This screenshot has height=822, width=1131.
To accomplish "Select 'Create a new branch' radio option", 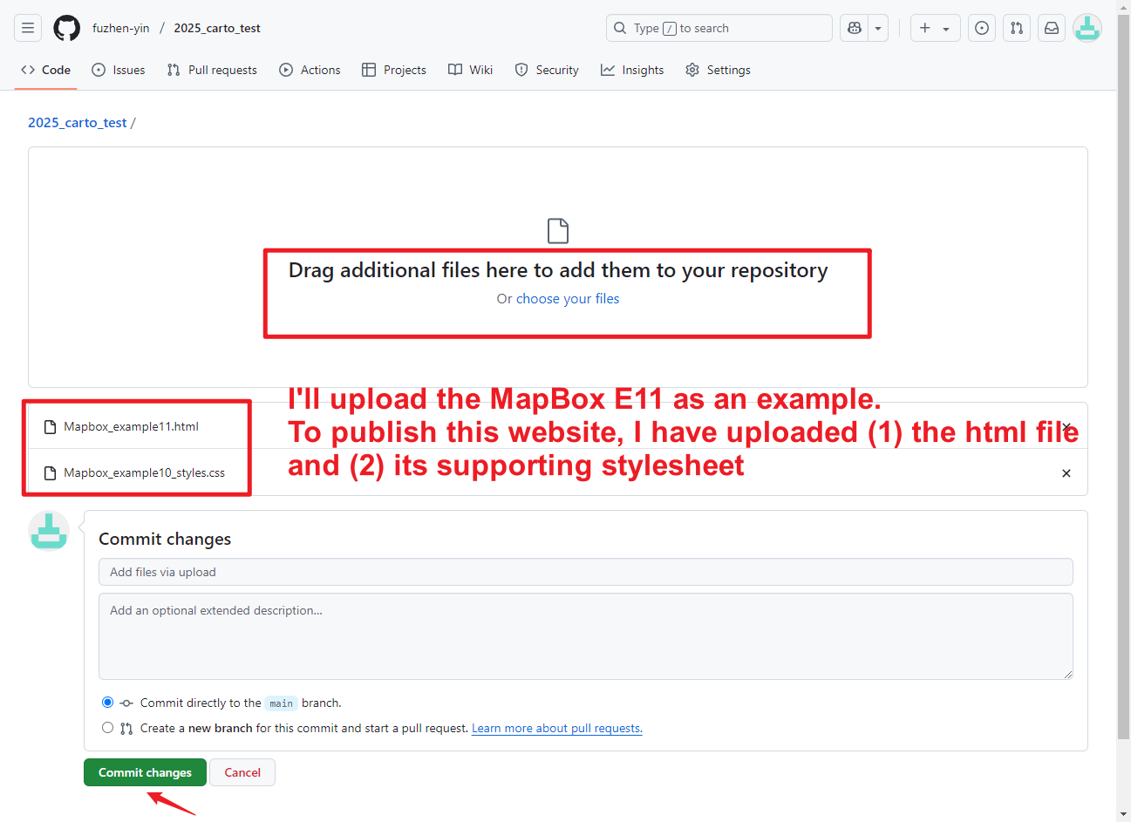I will [107, 727].
